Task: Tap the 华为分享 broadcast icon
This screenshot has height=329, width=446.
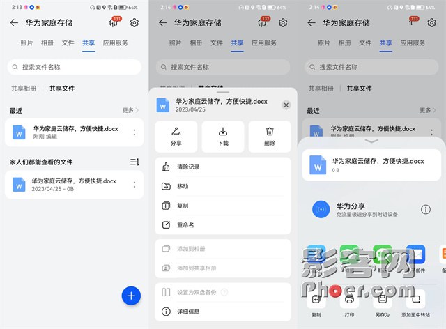Action: pos(321,210)
